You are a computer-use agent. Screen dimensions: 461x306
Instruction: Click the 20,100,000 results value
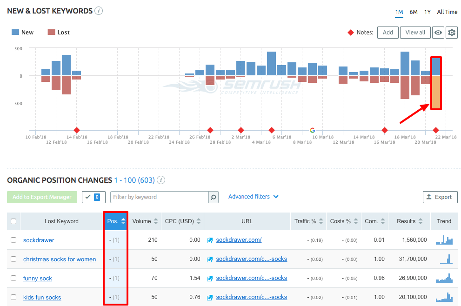pyautogui.click(x=413, y=297)
